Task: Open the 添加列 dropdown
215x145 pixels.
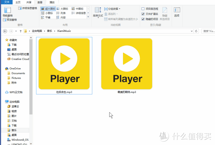Action: pyautogui.click(x=111, y=14)
